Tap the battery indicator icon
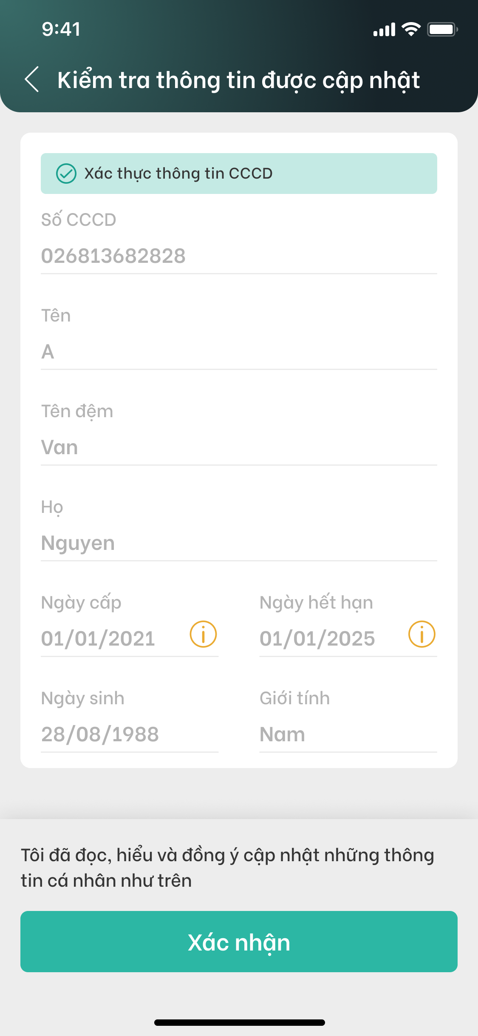The height and width of the screenshot is (1036, 478). [442, 29]
